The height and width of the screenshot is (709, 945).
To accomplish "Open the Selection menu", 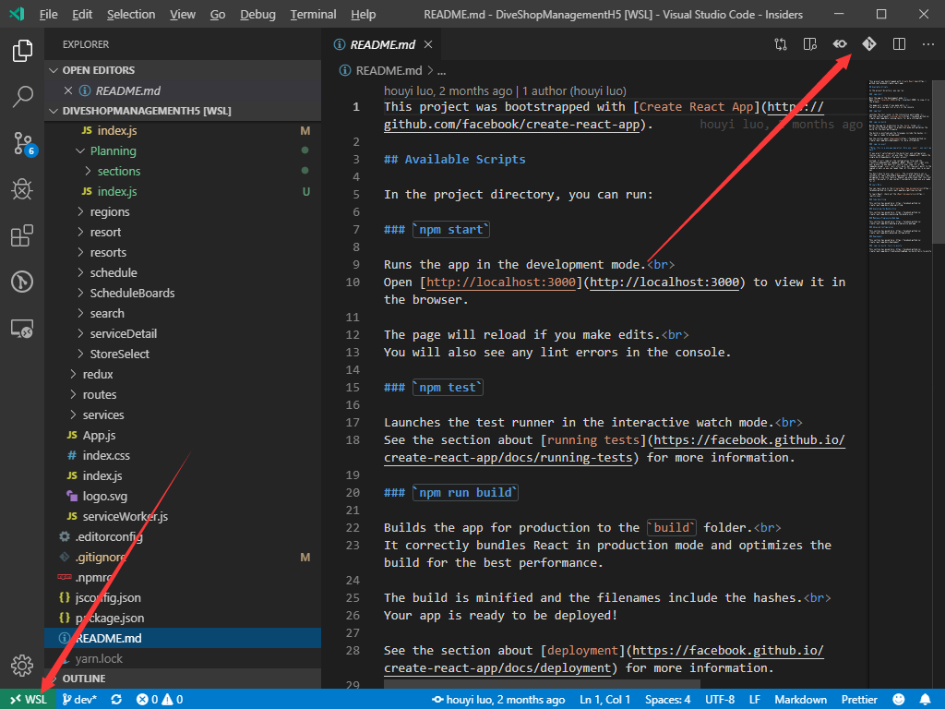I will [x=131, y=15].
